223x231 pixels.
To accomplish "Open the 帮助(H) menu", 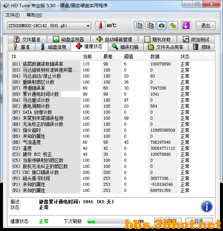I will [34, 15].
